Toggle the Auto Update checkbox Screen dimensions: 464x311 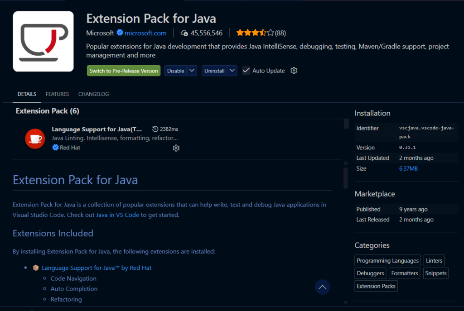click(x=246, y=71)
